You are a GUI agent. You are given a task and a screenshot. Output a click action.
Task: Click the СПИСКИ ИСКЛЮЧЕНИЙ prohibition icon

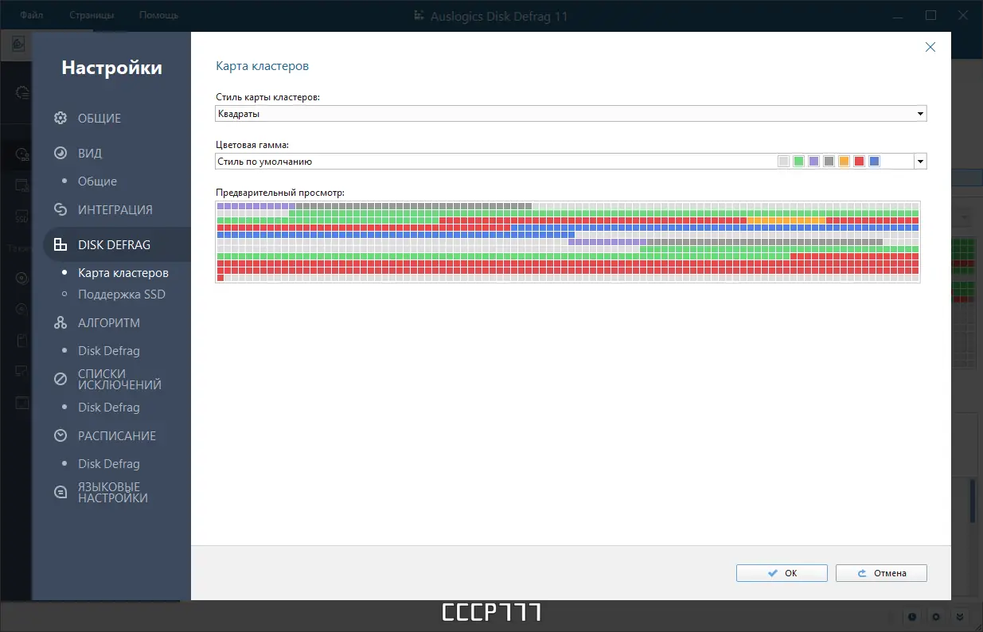click(x=60, y=378)
